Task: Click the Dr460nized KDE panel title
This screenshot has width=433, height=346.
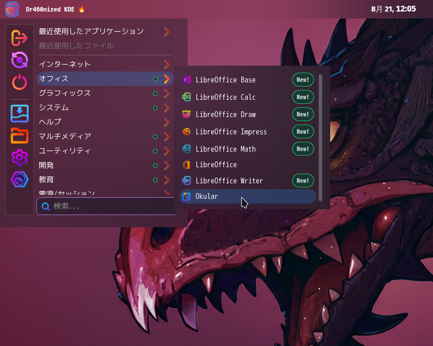Action: [50, 9]
